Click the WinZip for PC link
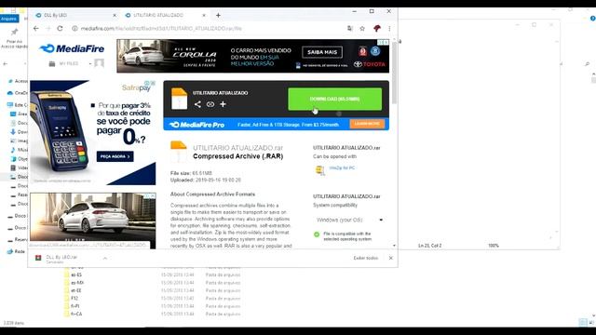Image resolution: width=596 pixels, height=335 pixels. [x=342, y=167]
